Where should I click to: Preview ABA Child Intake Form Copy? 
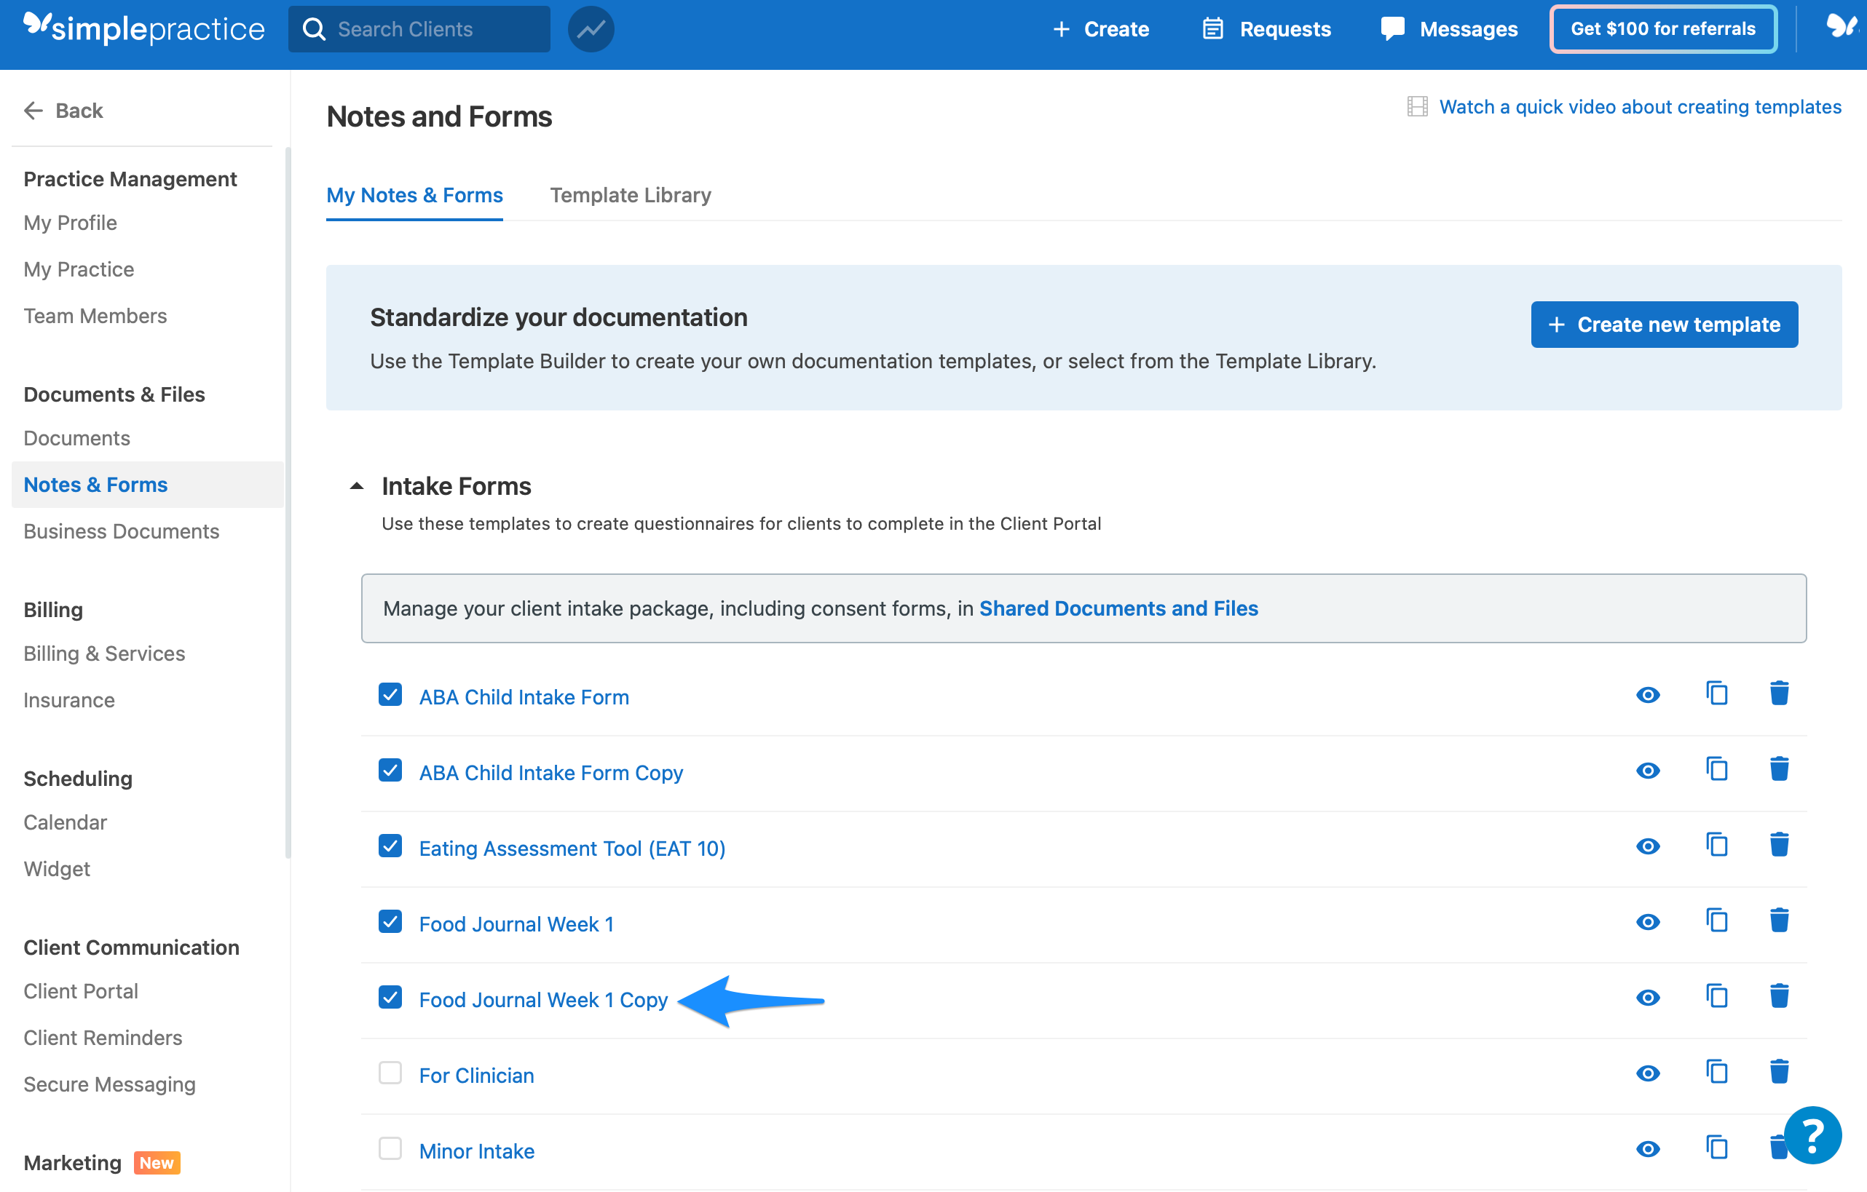coord(1648,771)
